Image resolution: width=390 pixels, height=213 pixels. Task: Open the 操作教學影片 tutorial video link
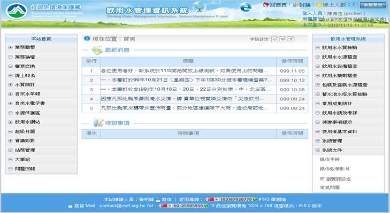334,169
